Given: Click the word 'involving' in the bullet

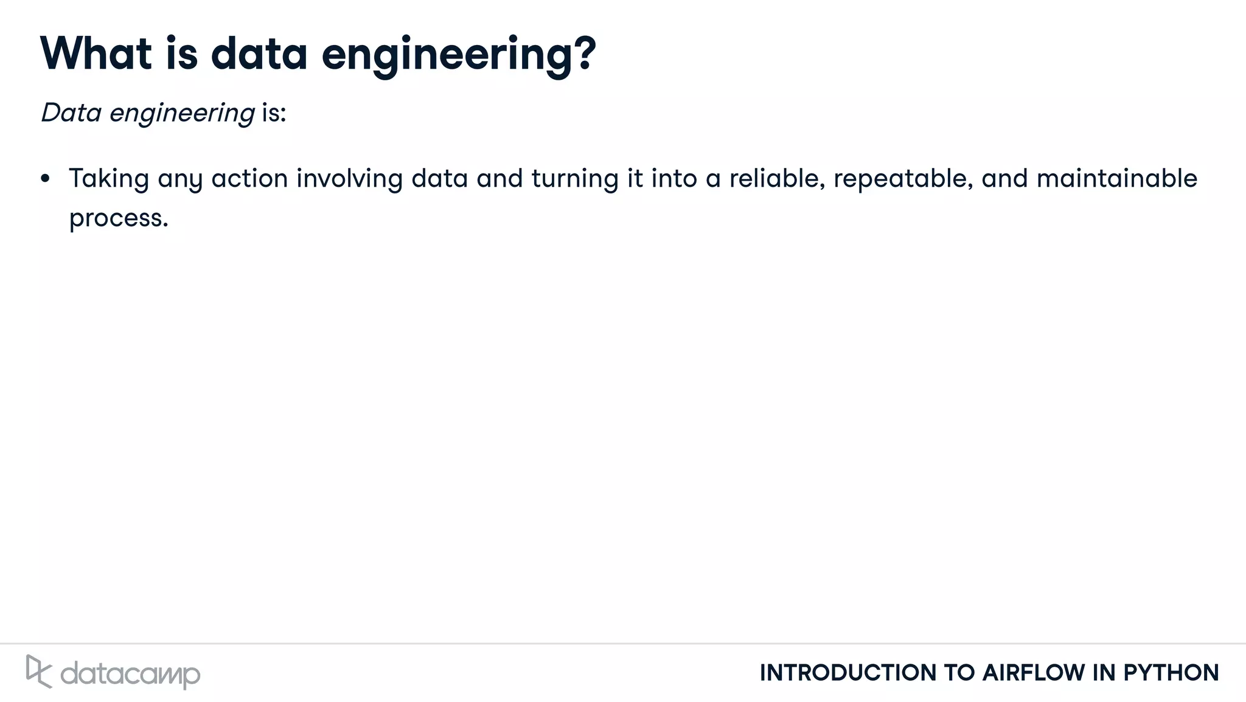Looking at the screenshot, I should [349, 179].
